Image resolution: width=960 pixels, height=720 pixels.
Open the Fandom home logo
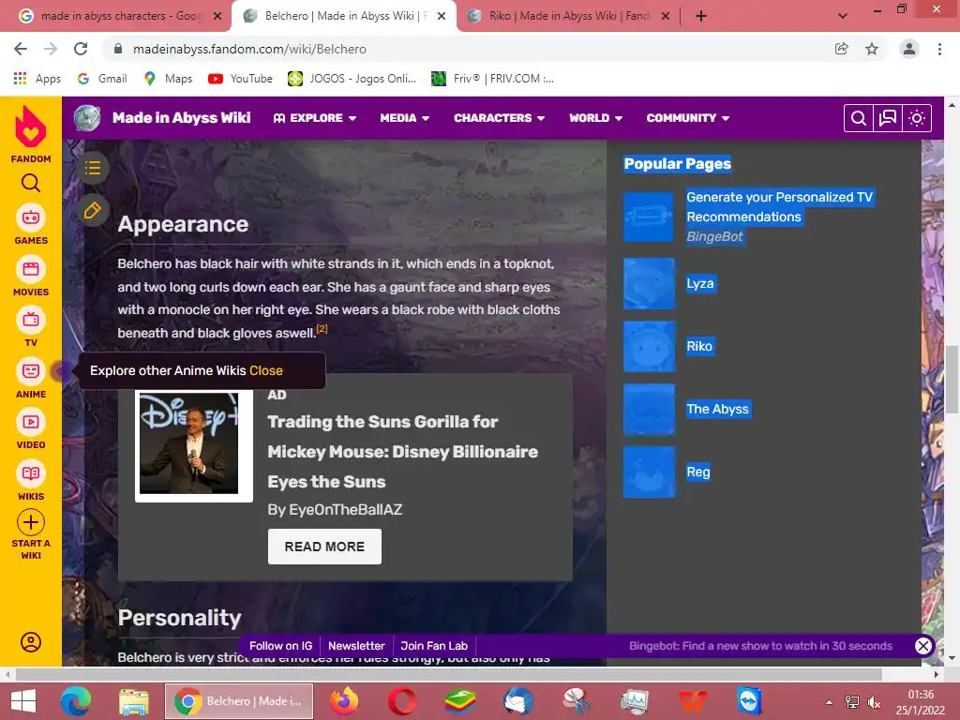tap(31, 127)
